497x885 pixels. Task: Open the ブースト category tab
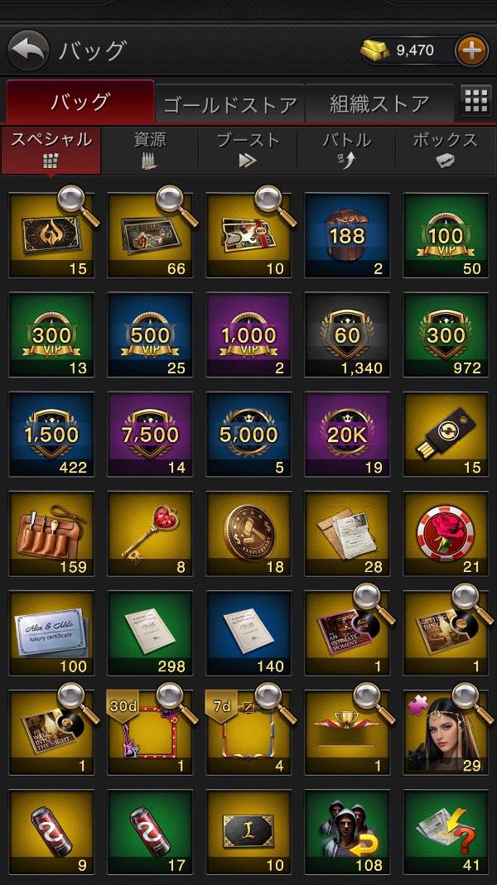tap(248, 150)
